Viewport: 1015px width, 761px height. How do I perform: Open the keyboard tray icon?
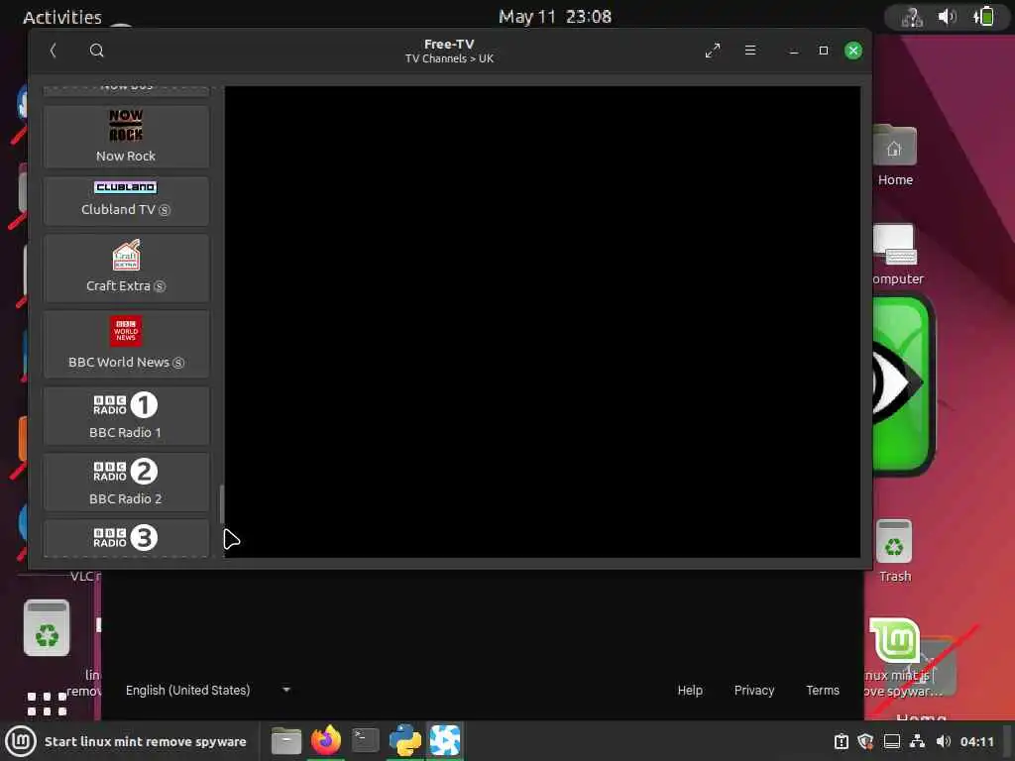click(x=892, y=741)
